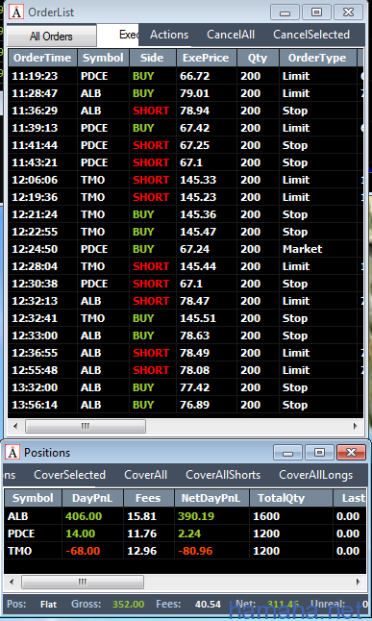Image resolution: width=372 pixels, height=621 pixels.
Task: Click the OrderList window app icon
Action: coord(16,12)
